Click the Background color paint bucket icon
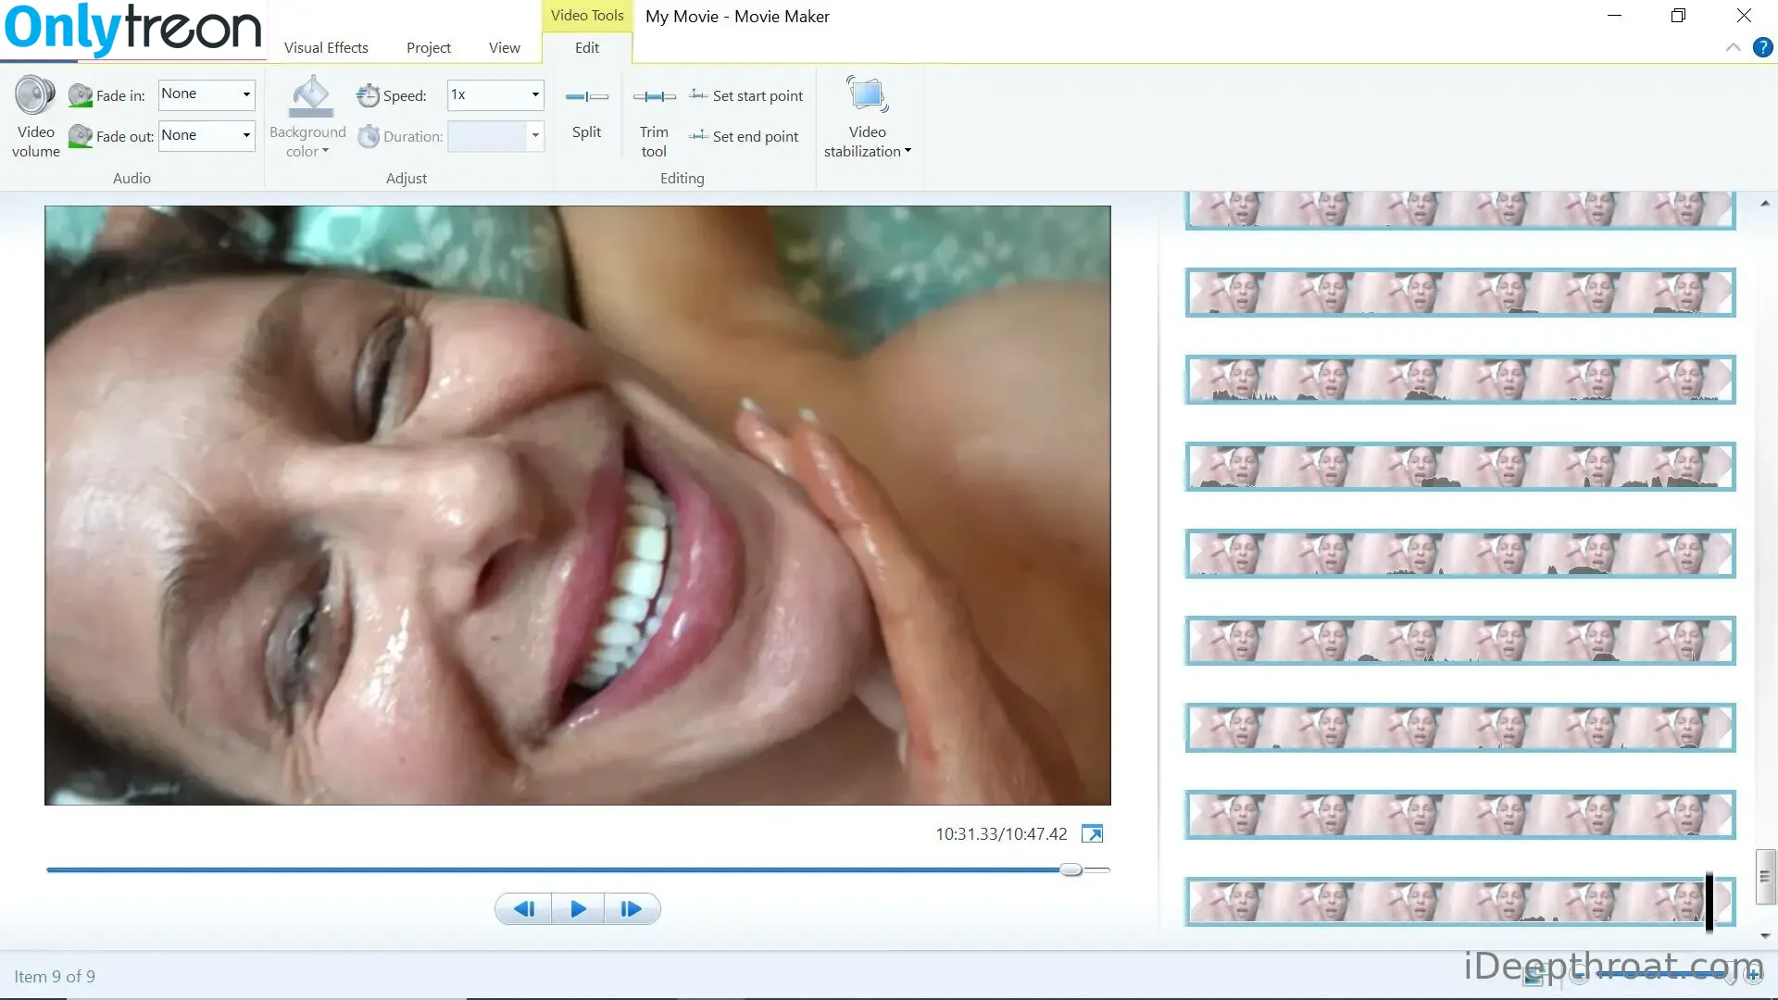This screenshot has width=1778, height=1000. (311, 96)
